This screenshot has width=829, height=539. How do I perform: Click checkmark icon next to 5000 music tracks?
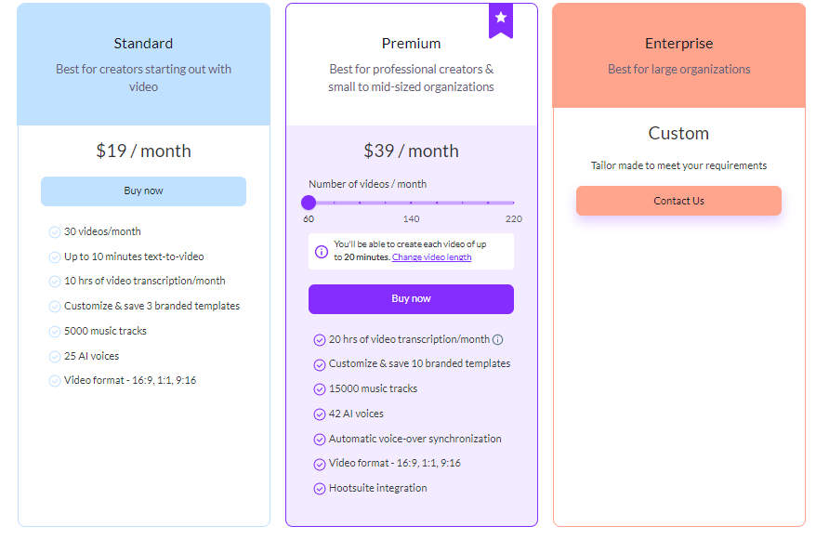[x=55, y=332]
